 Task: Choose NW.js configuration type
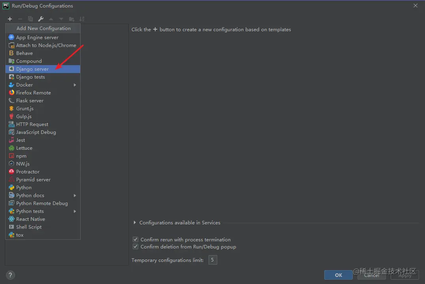[x=43, y=164]
